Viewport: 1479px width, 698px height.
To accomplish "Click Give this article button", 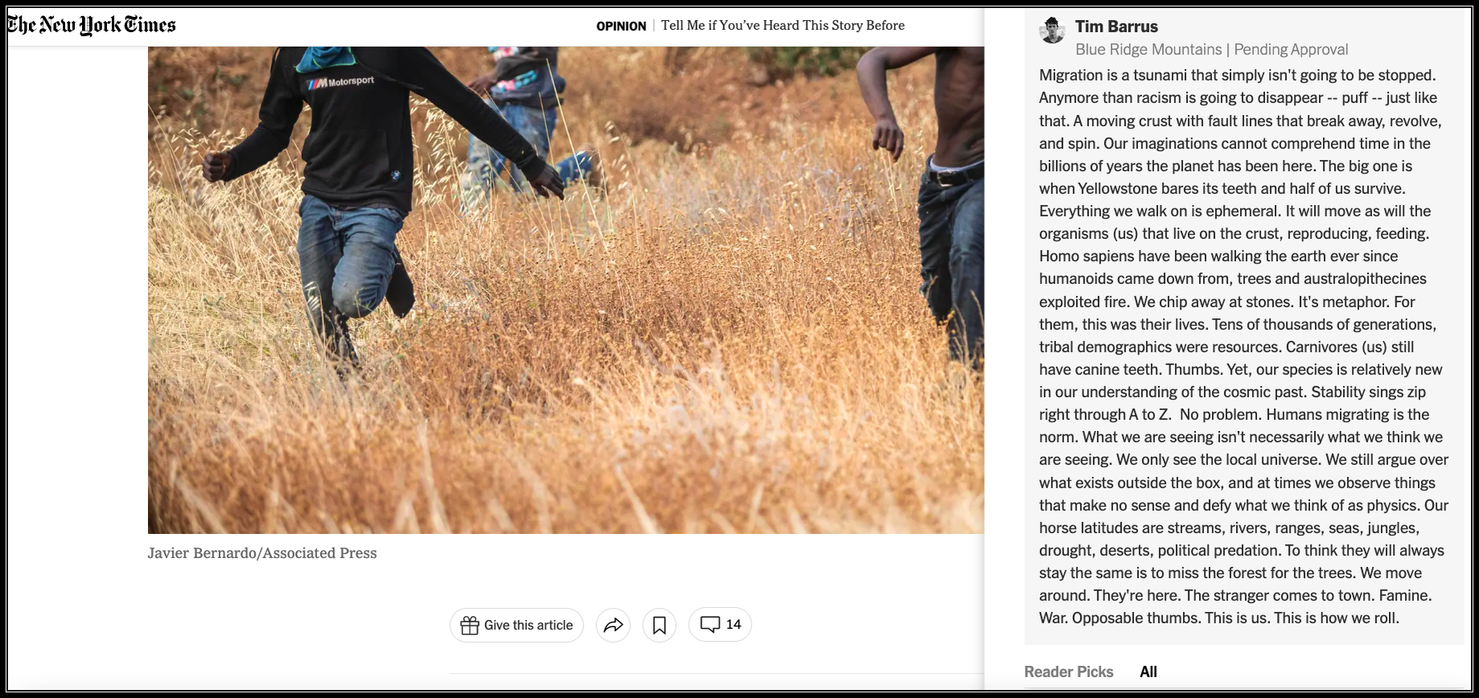I will 517,625.
